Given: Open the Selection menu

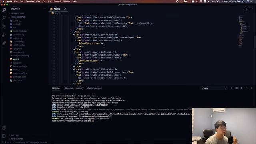Looking at the screenshot, I should click(x=30, y=2).
